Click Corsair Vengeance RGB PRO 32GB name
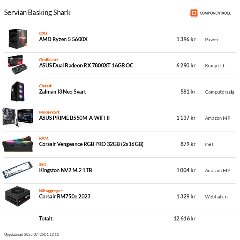Image resolution: width=240 pixels, height=240 pixels. tap(91, 144)
